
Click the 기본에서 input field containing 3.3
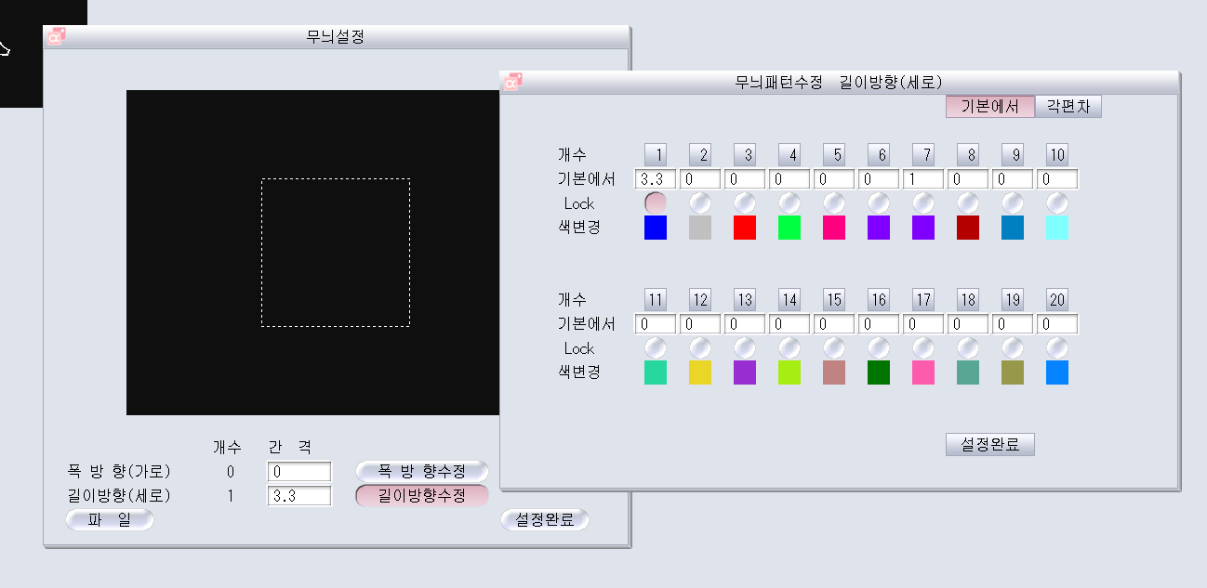click(x=656, y=178)
